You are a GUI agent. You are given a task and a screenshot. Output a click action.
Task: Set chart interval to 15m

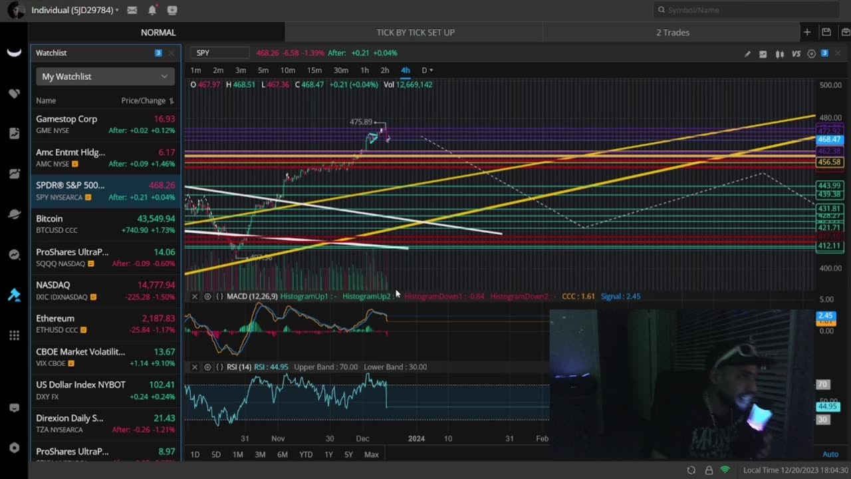click(x=314, y=71)
